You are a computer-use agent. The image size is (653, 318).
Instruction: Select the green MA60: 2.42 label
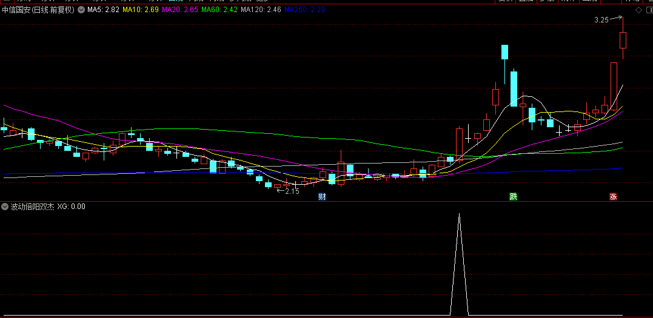coord(219,10)
